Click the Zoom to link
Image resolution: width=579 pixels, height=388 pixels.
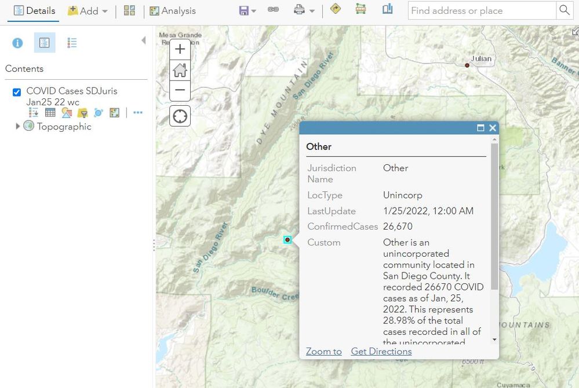tap(324, 352)
